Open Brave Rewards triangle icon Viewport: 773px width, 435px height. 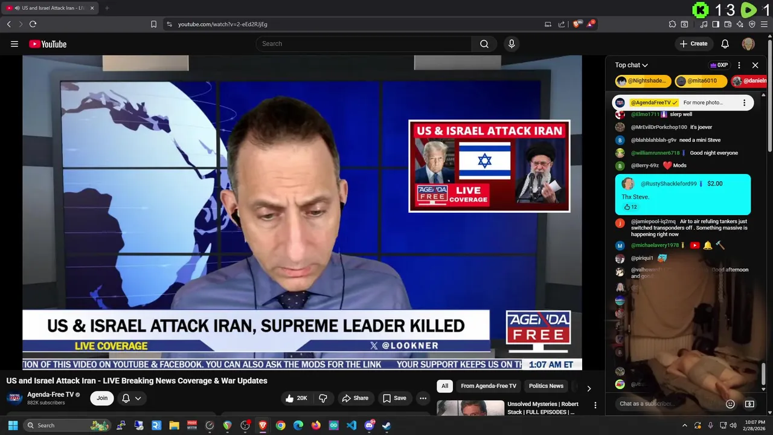tap(591, 24)
